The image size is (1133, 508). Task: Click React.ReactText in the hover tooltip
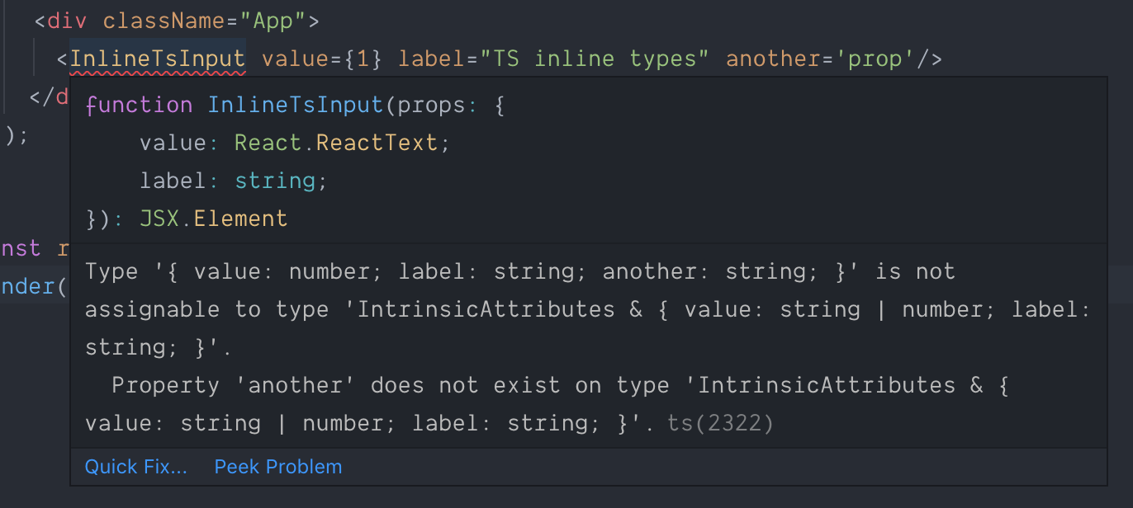click(x=336, y=143)
